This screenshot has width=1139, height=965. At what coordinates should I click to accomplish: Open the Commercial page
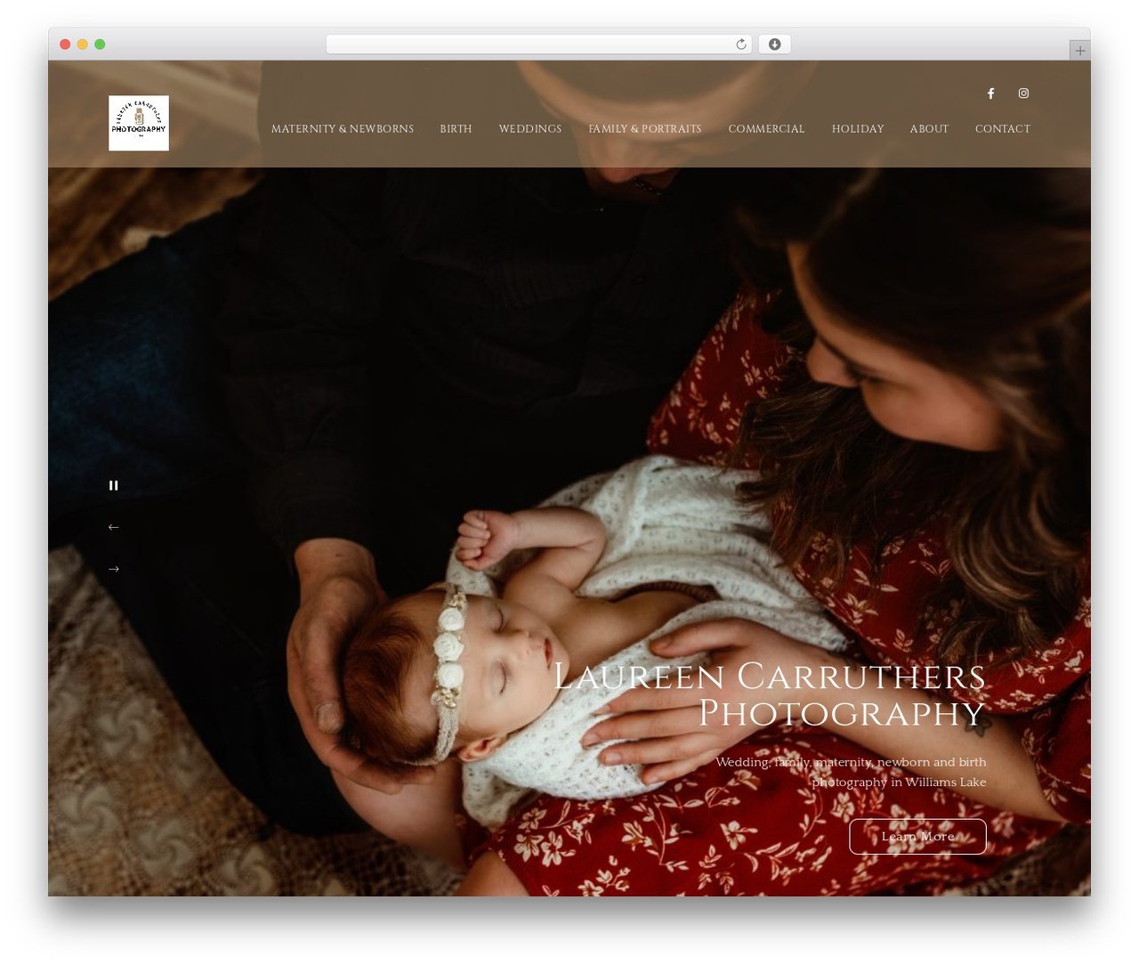point(766,129)
